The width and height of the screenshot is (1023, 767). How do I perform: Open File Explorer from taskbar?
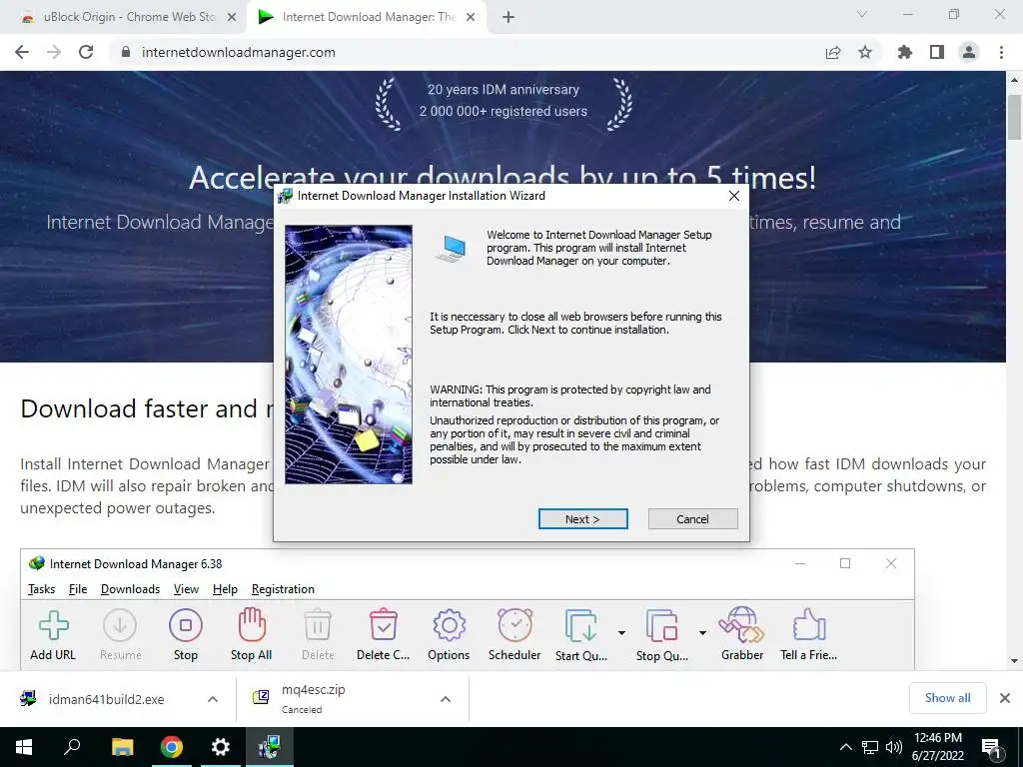(122, 747)
